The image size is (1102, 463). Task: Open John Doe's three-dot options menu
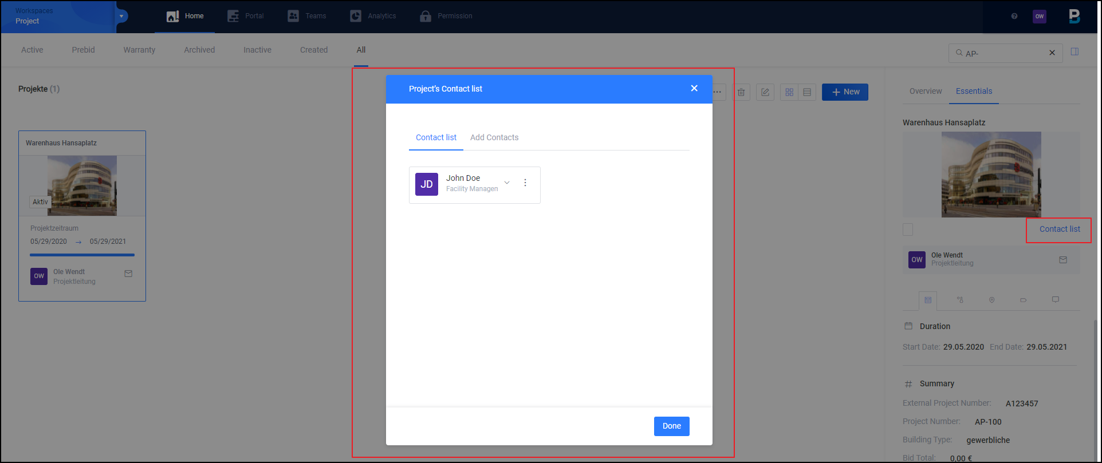525,183
